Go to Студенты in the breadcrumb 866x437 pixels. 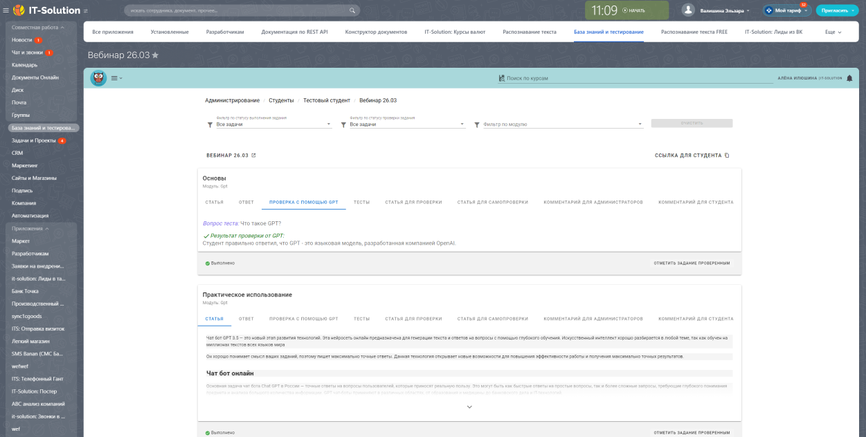click(281, 100)
